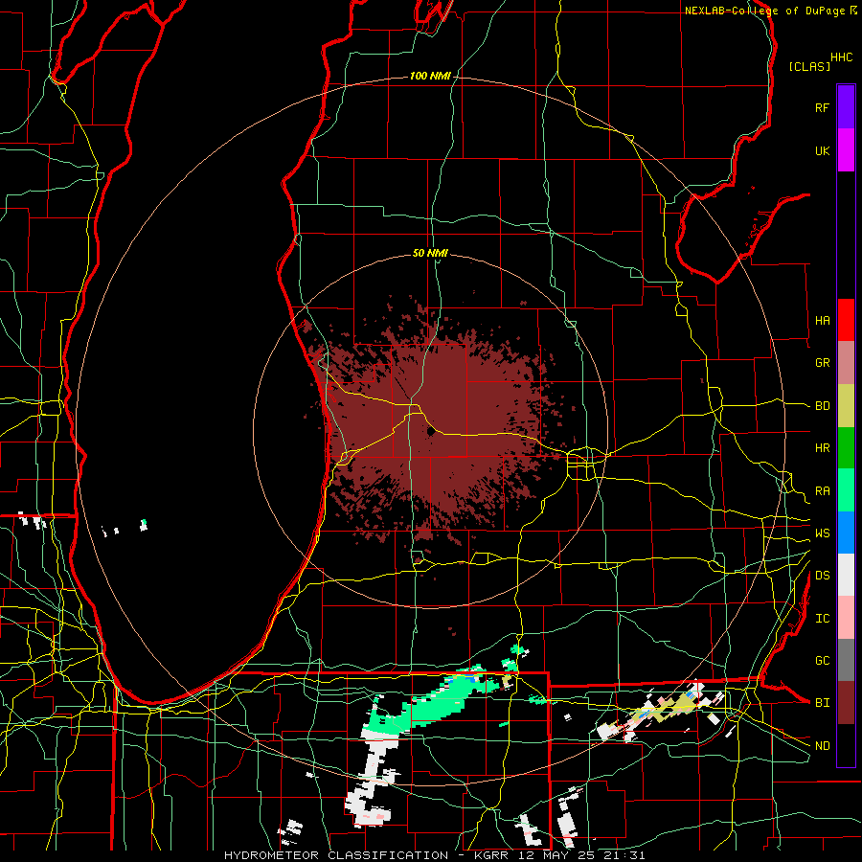Click the red HA legend color swatch
862x862 pixels.
click(x=846, y=320)
